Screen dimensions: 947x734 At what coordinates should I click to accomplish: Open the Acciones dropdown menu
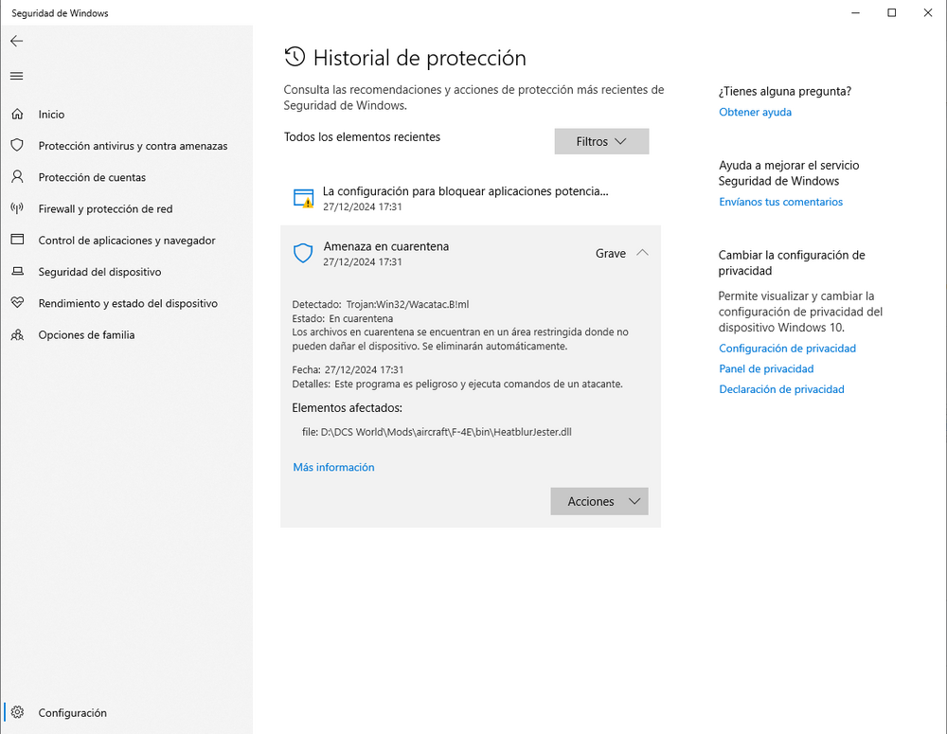pyautogui.click(x=599, y=501)
